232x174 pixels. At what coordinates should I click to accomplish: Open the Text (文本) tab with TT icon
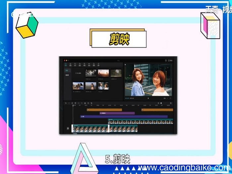point(75,64)
